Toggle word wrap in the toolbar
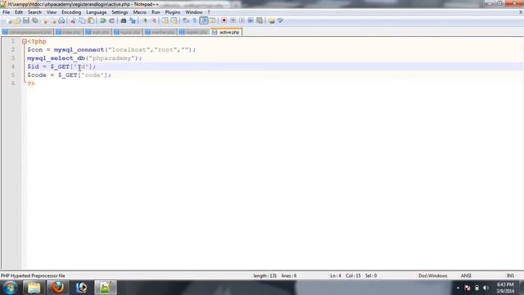 [186, 20]
